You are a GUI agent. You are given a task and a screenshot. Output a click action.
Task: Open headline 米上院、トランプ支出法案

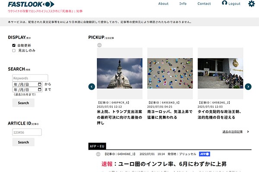click(x=120, y=117)
